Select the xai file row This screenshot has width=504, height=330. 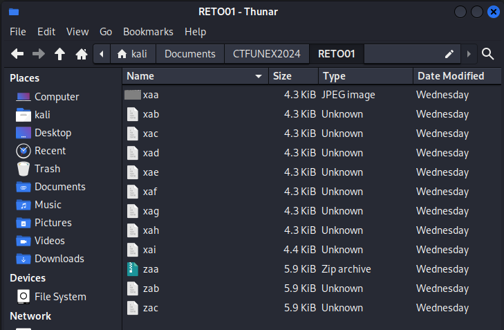click(312, 250)
